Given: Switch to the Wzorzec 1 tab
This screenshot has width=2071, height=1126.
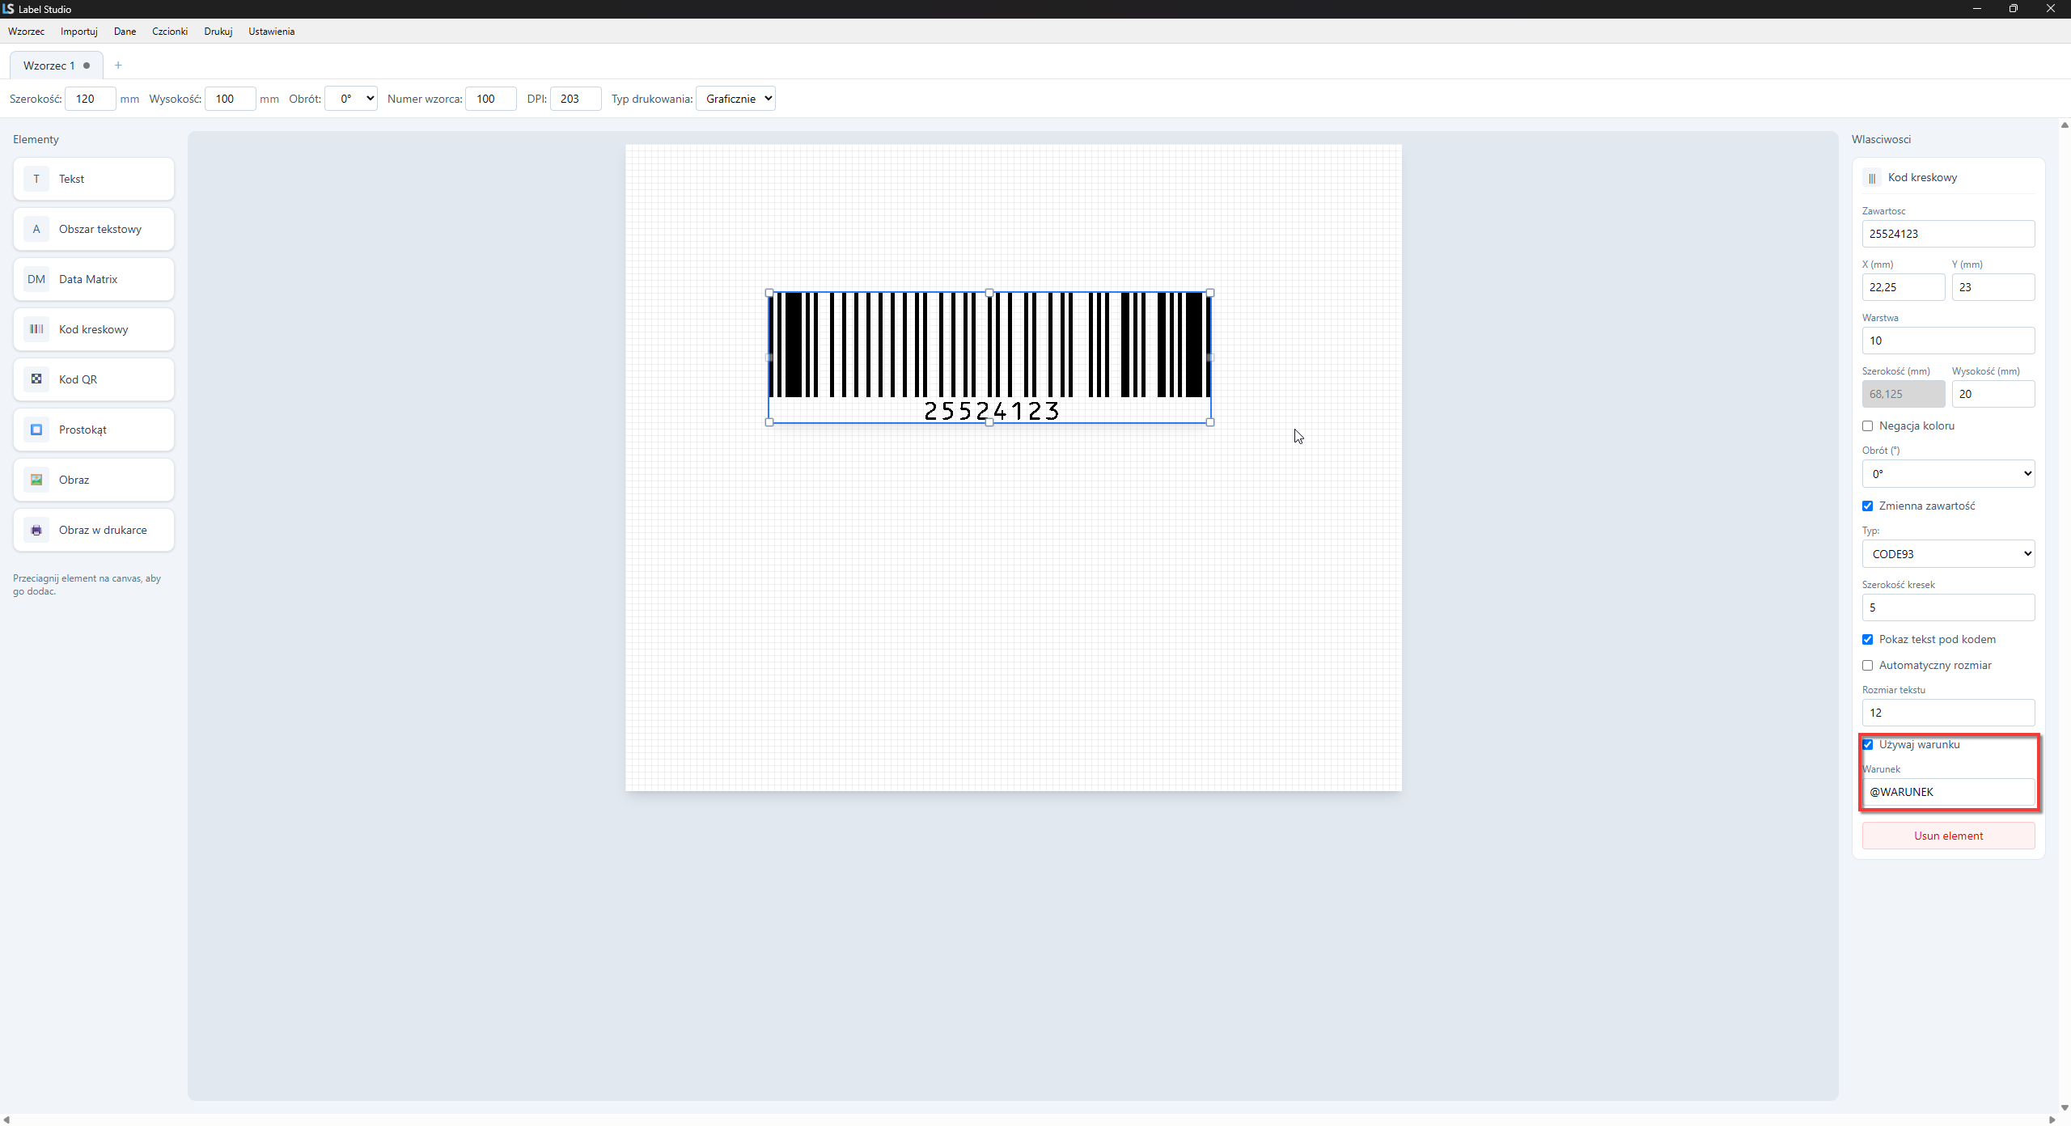Looking at the screenshot, I should coord(56,66).
